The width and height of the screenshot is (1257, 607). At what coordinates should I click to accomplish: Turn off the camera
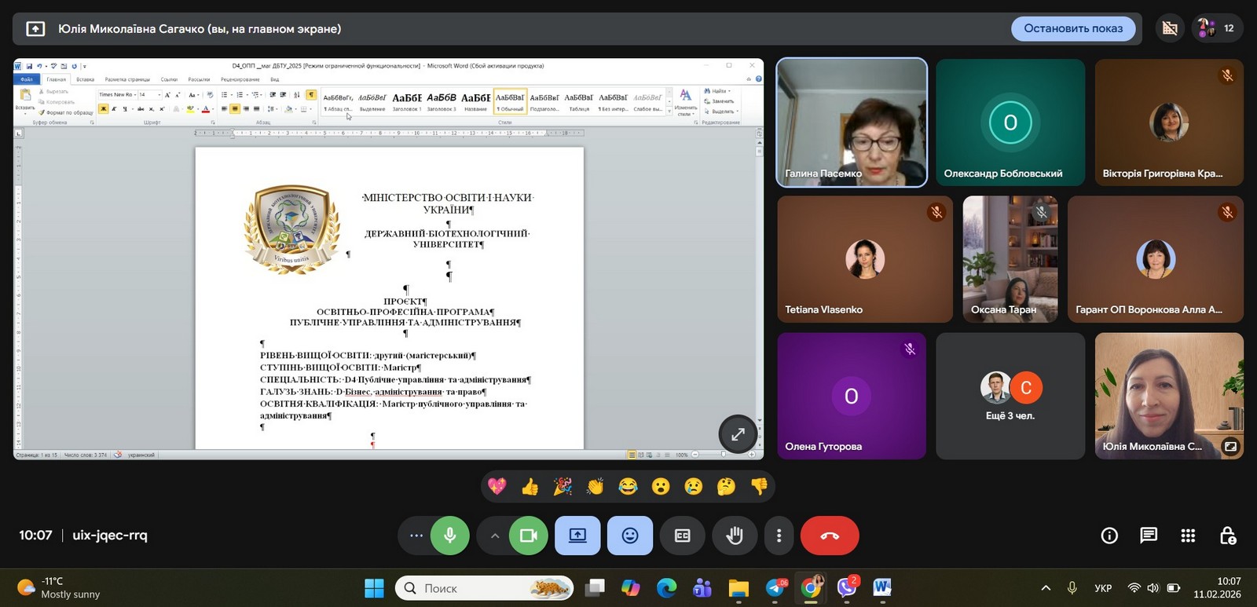coord(528,536)
